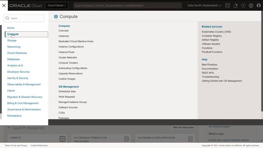This screenshot has width=263, height=148.
Task: Open the Cloud Shell developer tools icon
Action: (227, 5)
